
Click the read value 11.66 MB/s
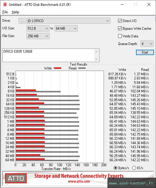point(140,87)
